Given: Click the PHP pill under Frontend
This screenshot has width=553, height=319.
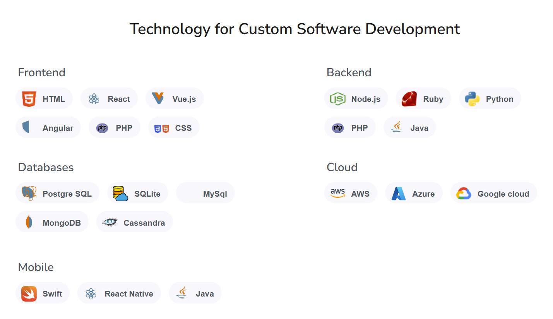Looking at the screenshot, I should tap(115, 128).
